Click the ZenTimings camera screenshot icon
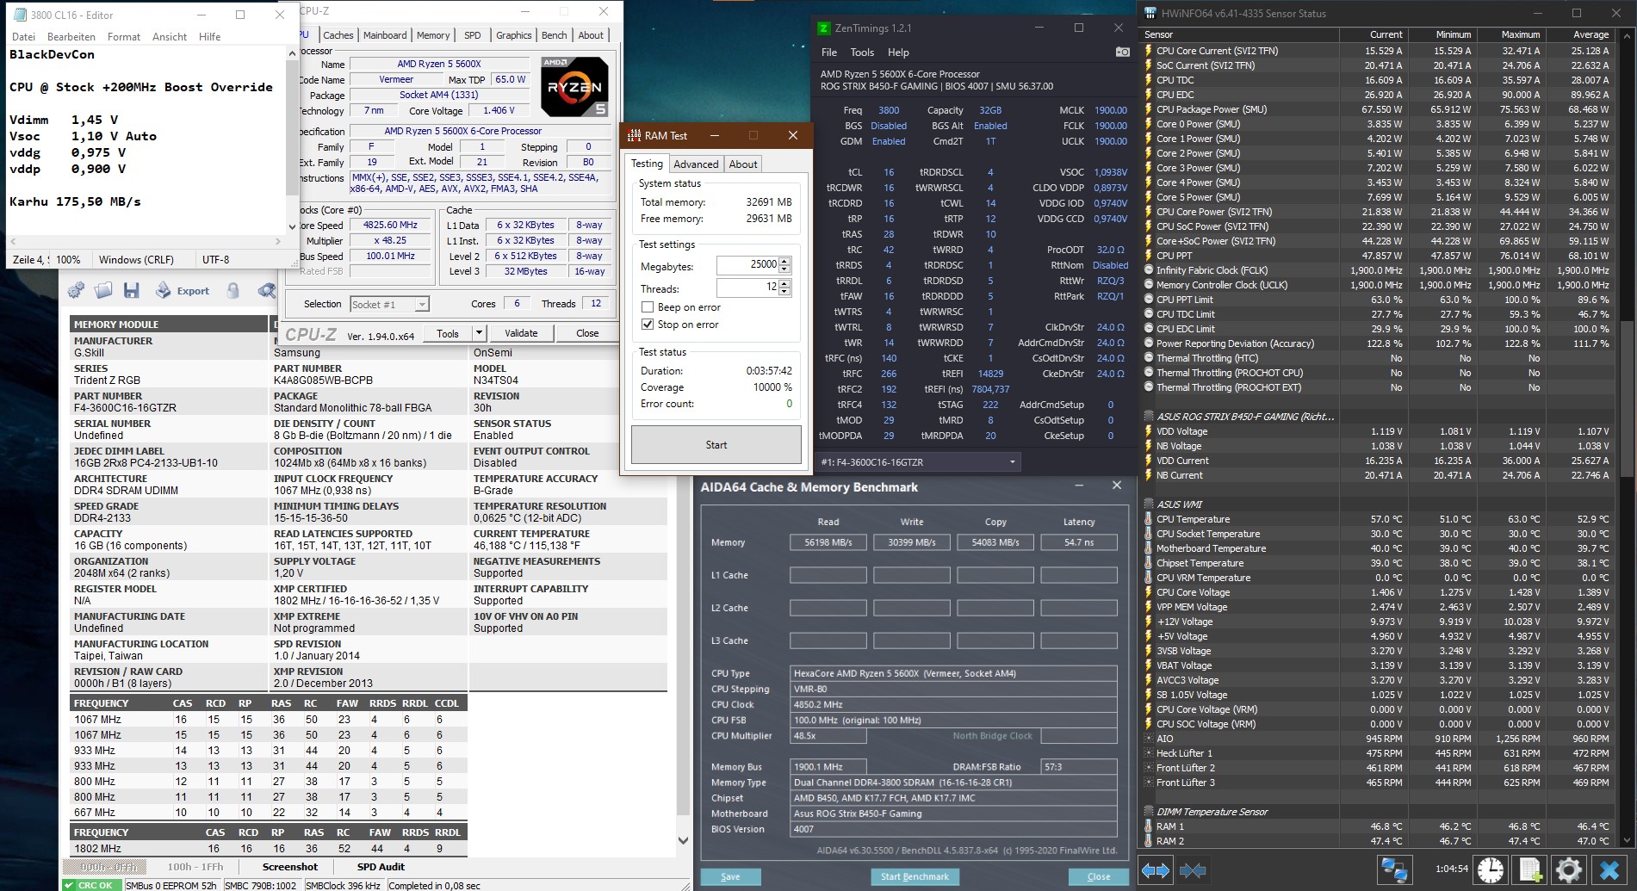This screenshot has width=1637, height=891. point(1122,52)
